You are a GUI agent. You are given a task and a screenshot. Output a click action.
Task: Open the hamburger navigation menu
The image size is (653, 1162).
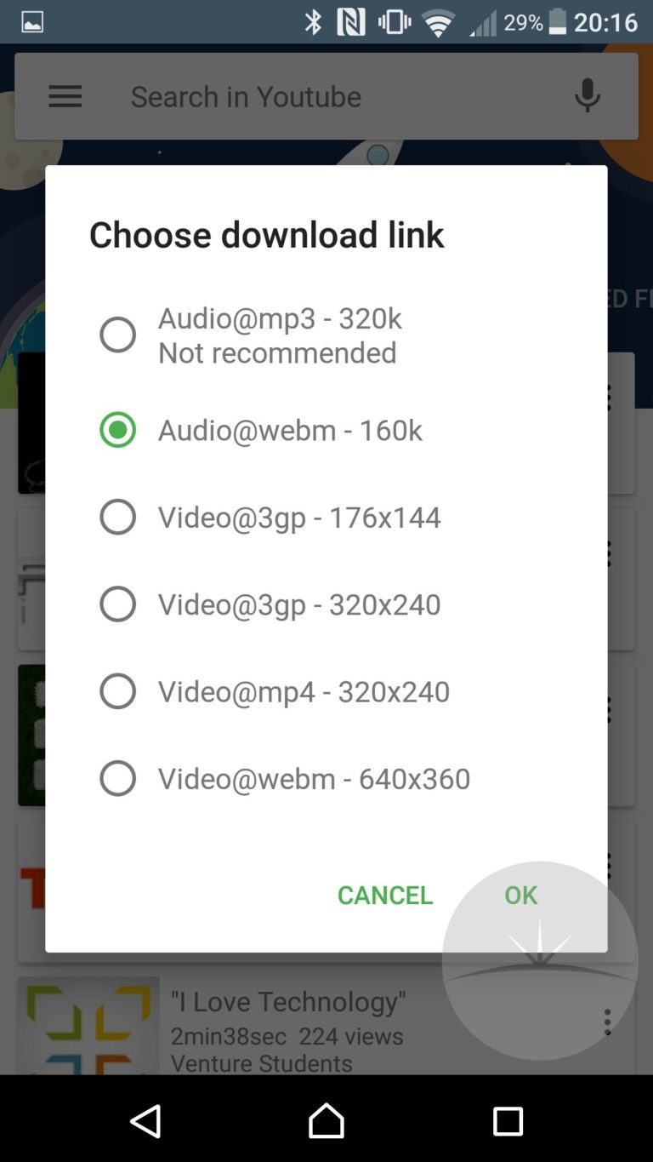65,96
